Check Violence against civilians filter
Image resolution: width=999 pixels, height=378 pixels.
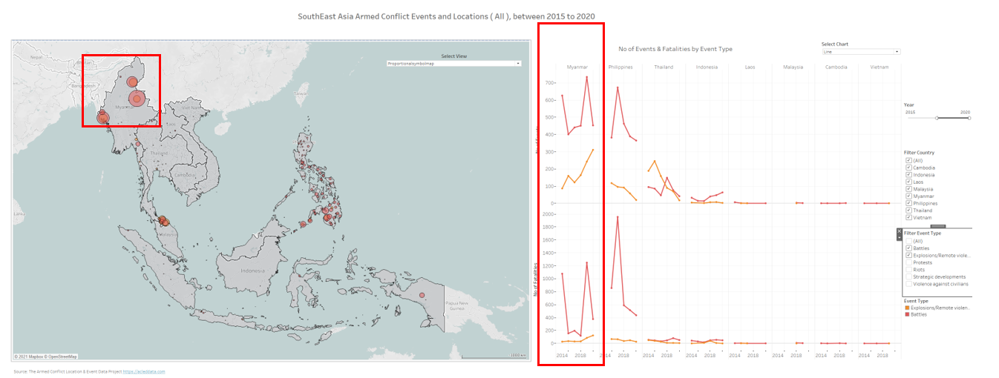tap(908, 284)
